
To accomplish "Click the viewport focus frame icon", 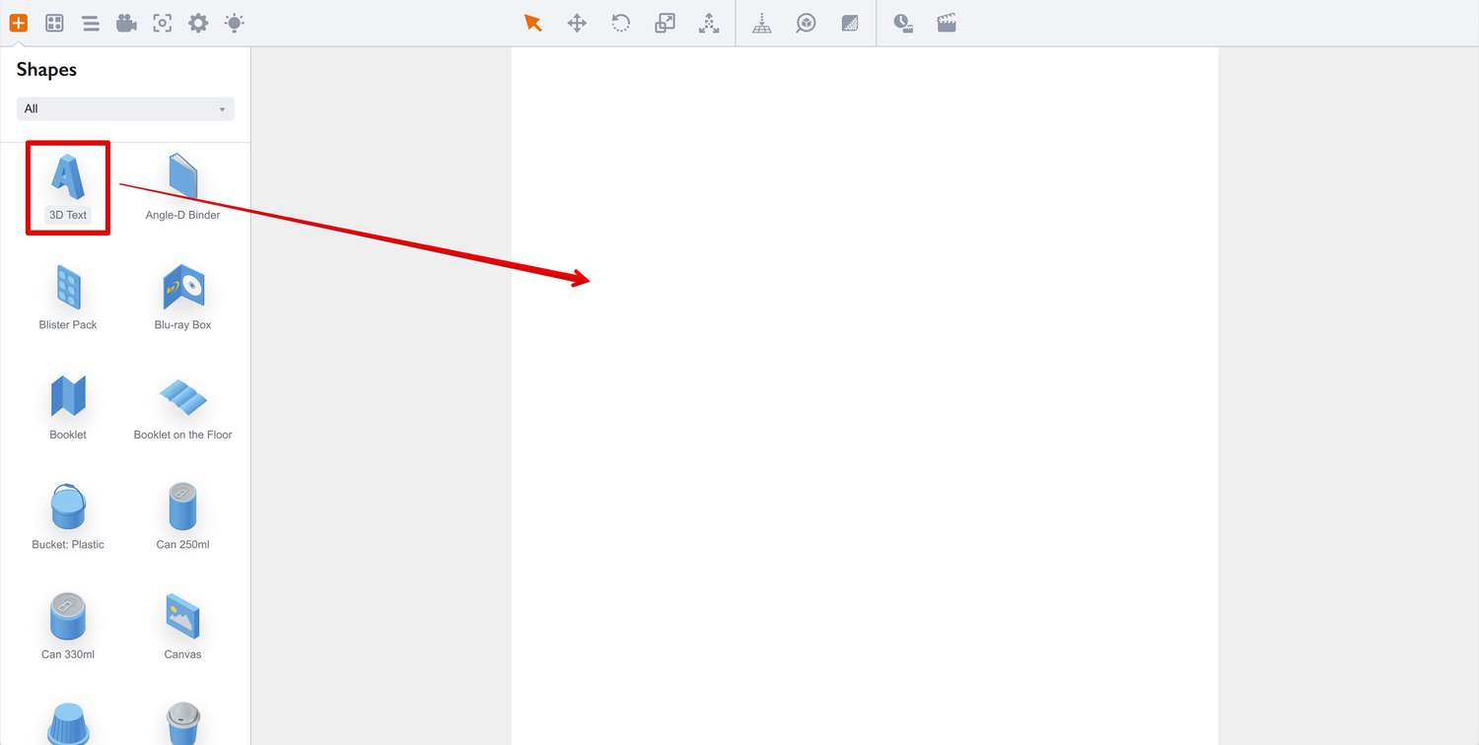I will [x=163, y=23].
